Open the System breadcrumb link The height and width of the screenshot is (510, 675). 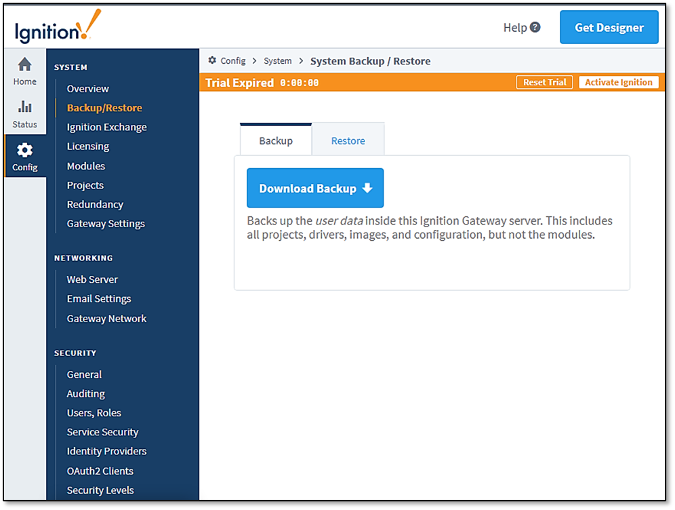(278, 61)
